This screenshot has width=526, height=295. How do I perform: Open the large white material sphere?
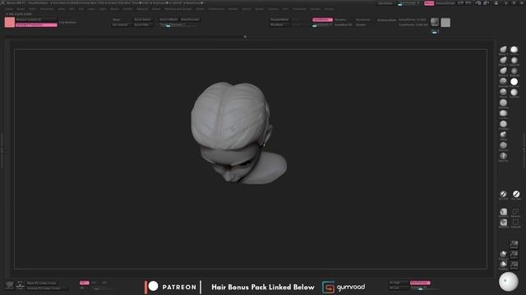point(508,281)
